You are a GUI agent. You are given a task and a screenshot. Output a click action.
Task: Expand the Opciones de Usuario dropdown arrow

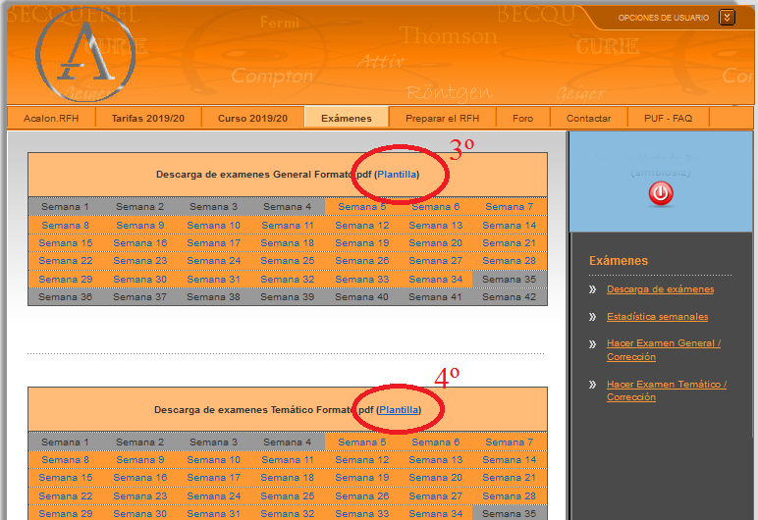coord(727,17)
